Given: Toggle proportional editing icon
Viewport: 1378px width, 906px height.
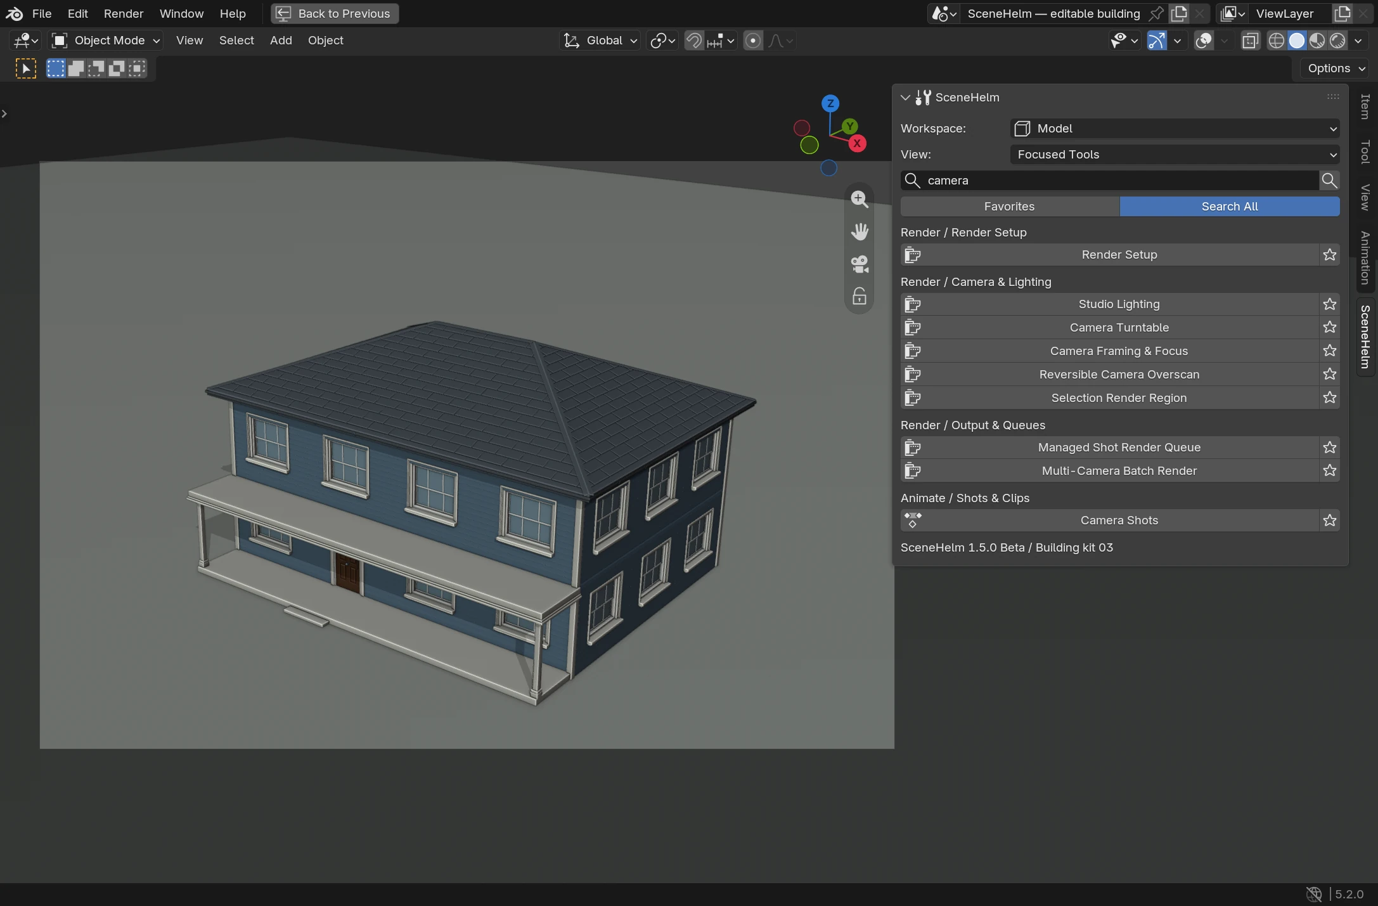Looking at the screenshot, I should pyautogui.click(x=753, y=41).
